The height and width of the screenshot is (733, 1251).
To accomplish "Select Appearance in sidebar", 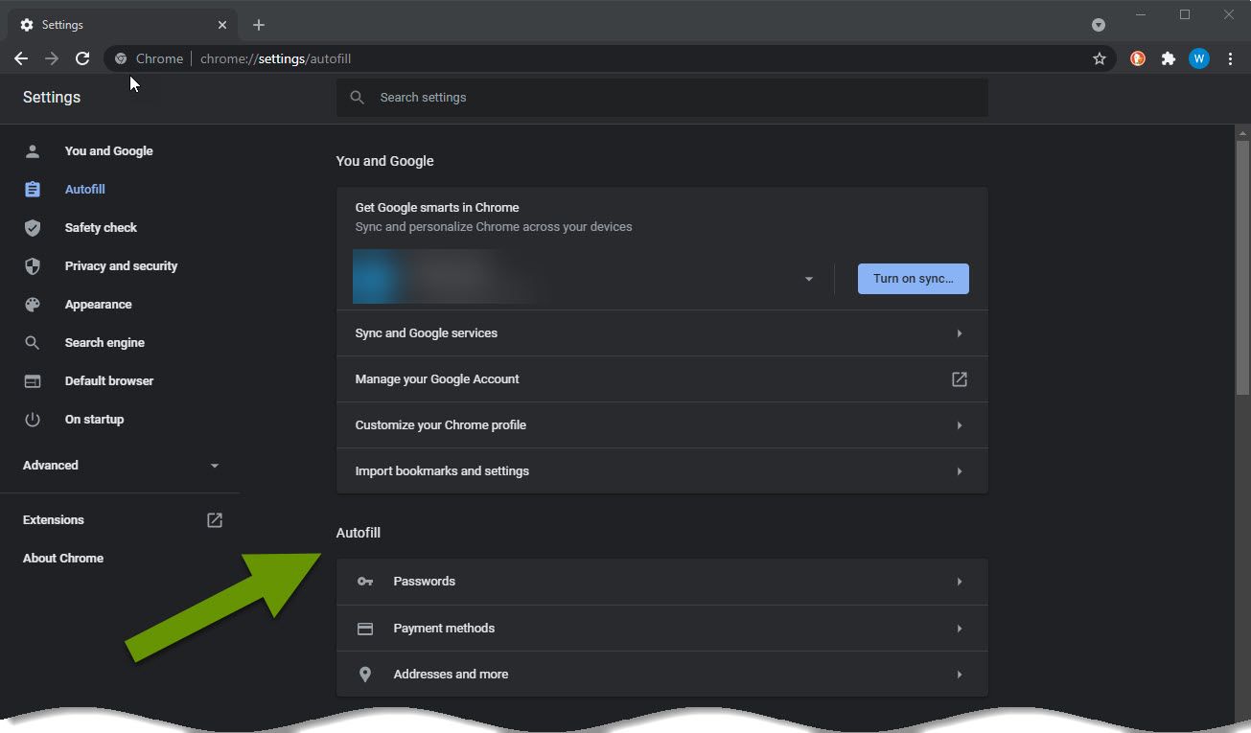I will tap(98, 305).
